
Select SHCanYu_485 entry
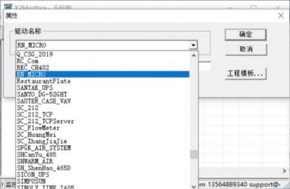tap(103, 154)
